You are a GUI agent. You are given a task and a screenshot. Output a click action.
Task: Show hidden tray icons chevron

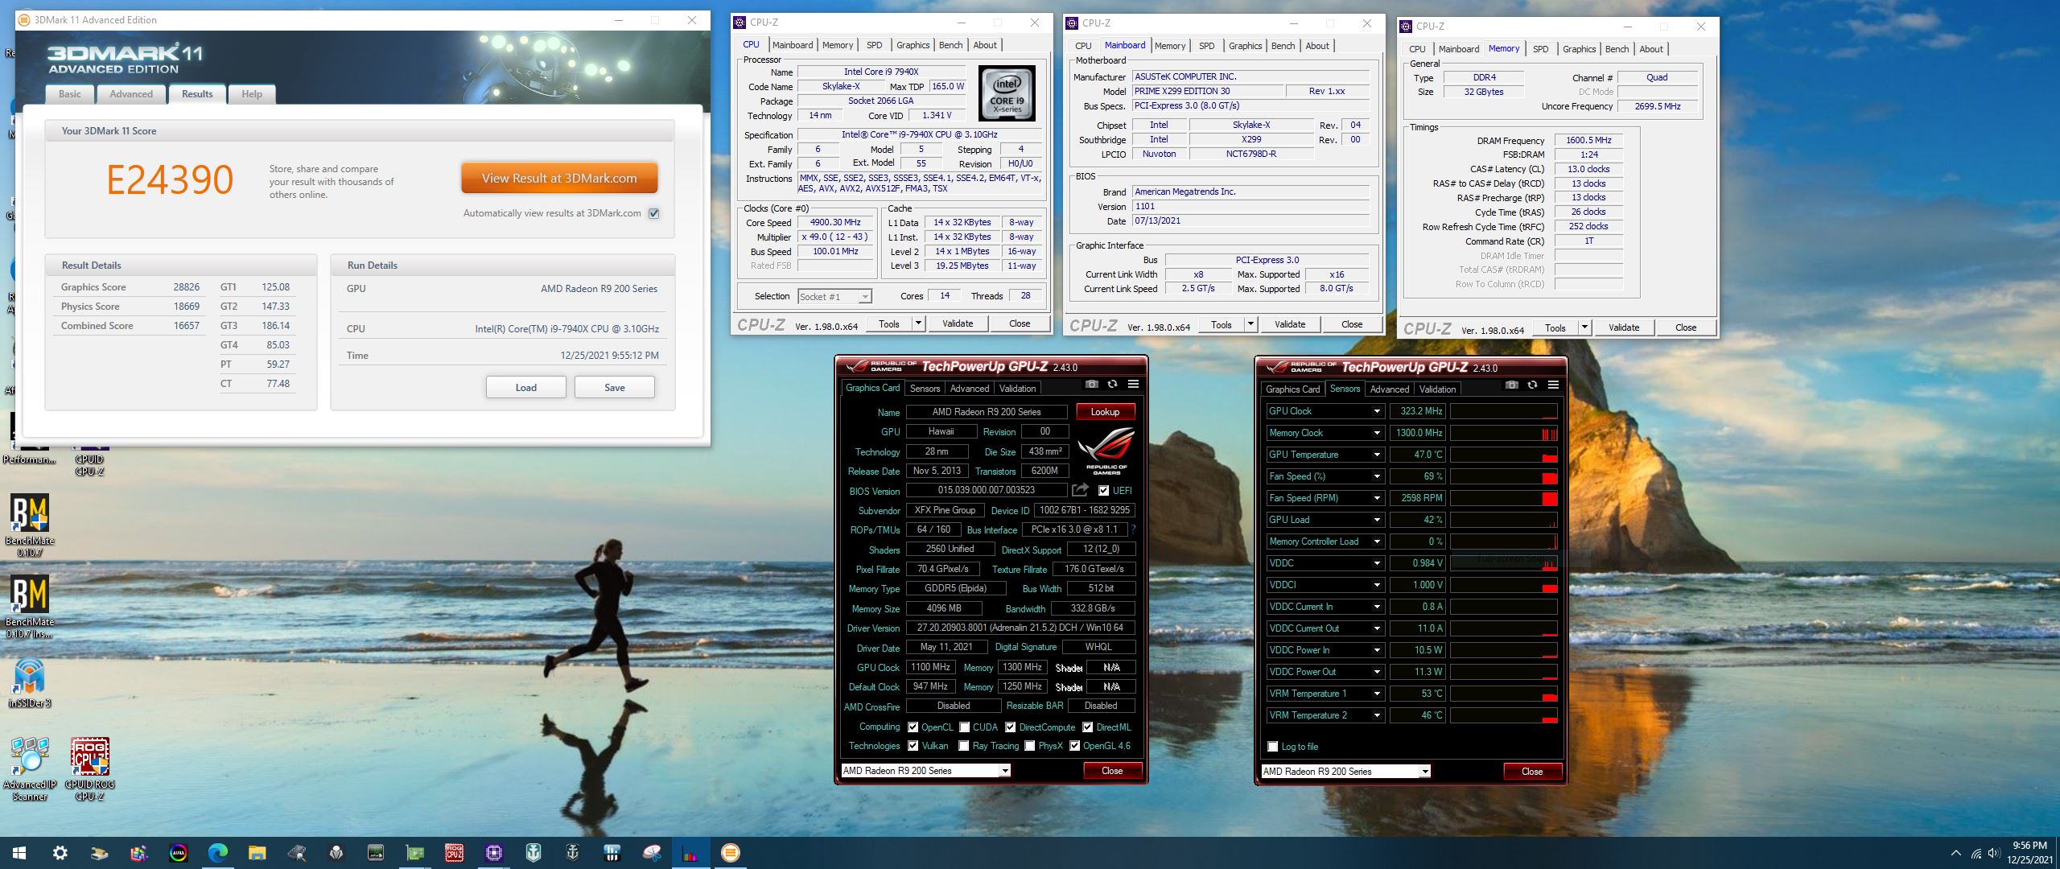[x=1955, y=853]
